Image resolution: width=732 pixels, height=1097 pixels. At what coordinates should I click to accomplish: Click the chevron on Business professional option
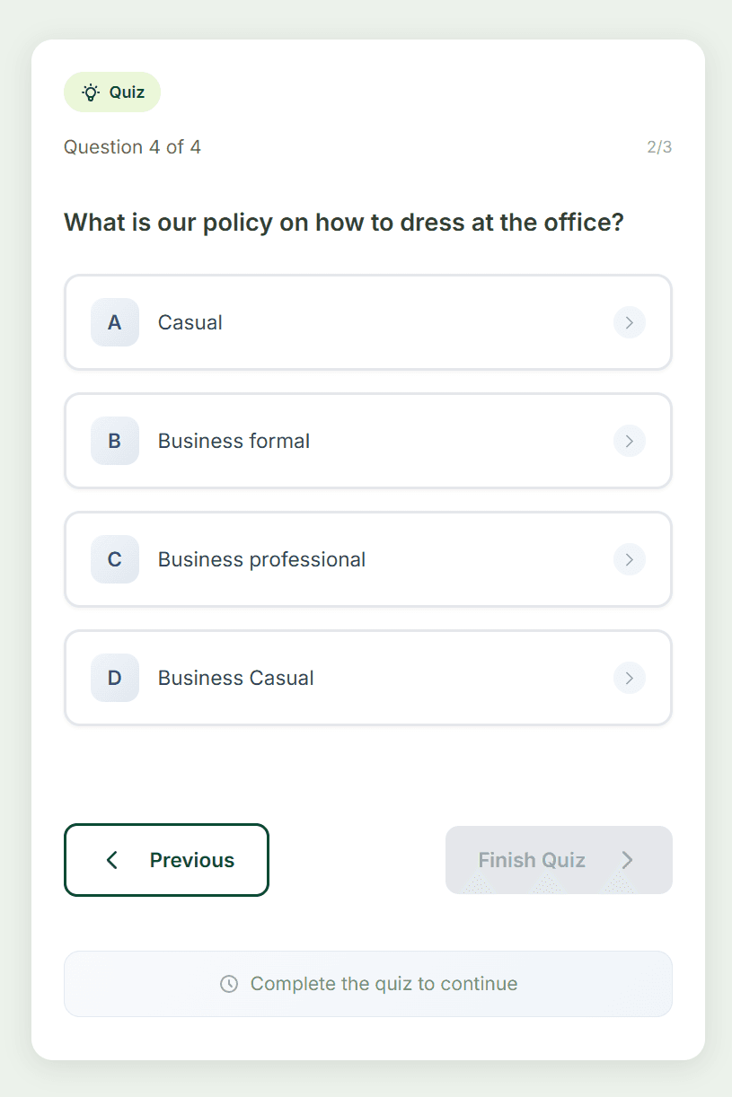(630, 559)
